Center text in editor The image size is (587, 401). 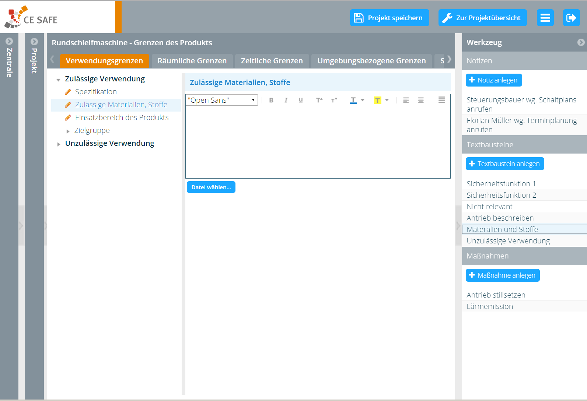pyautogui.click(x=421, y=100)
